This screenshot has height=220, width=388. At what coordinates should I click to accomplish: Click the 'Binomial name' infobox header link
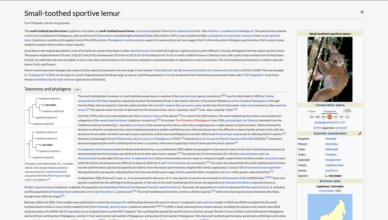[x=330, y=181]
